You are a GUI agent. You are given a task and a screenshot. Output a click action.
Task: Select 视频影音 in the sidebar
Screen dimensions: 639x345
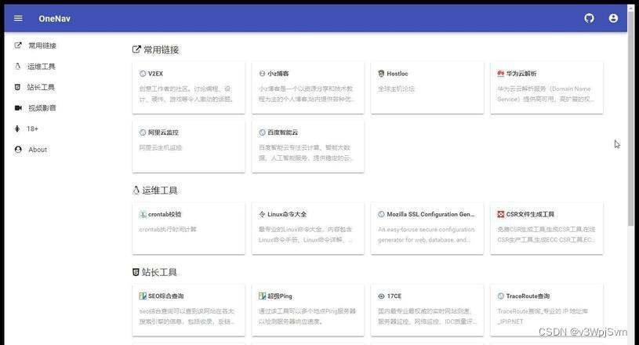point(42,108)
